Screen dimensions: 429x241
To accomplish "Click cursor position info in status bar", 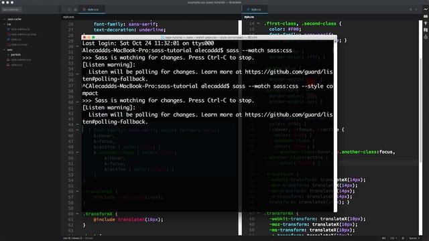I will click(78, 238).
